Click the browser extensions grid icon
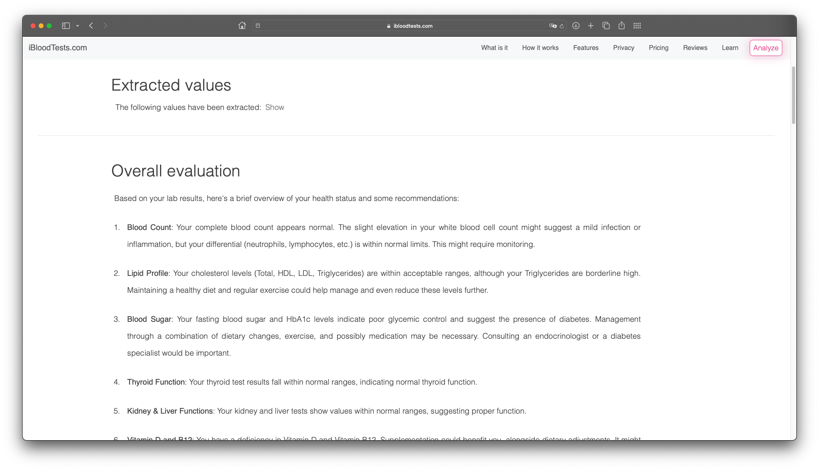The height and width of the screenshot is (470, 819). click(636, 25)
